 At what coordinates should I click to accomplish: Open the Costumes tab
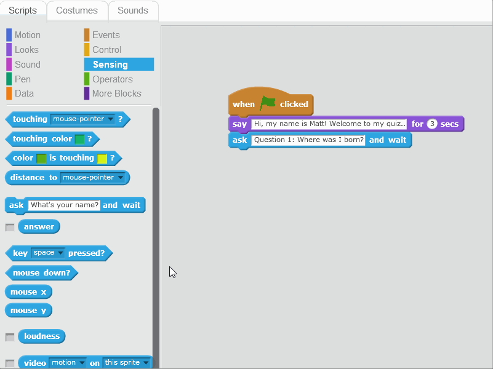coord(77,10)
